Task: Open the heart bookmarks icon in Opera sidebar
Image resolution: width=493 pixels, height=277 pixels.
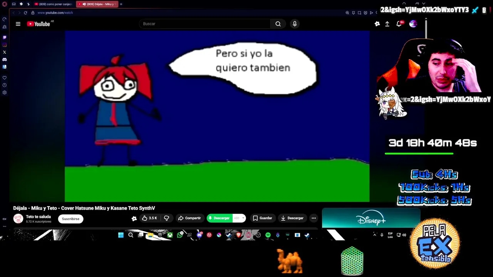Action: coord(5,78)
